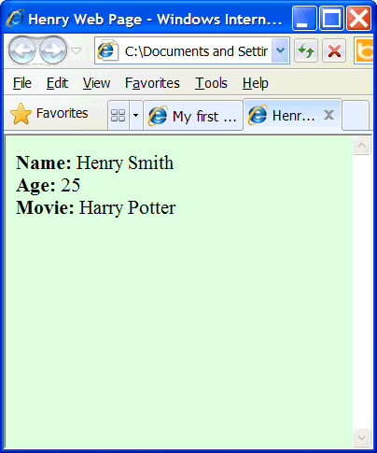This screenshot has height=453, width=377.
Task: Switch to the My first tab
Action: pos(193,116)
